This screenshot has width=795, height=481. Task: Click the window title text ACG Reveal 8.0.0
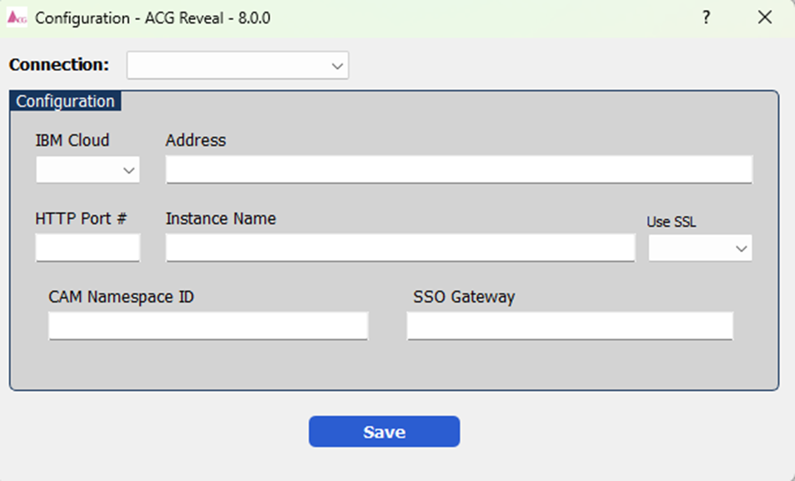[153, 18]
